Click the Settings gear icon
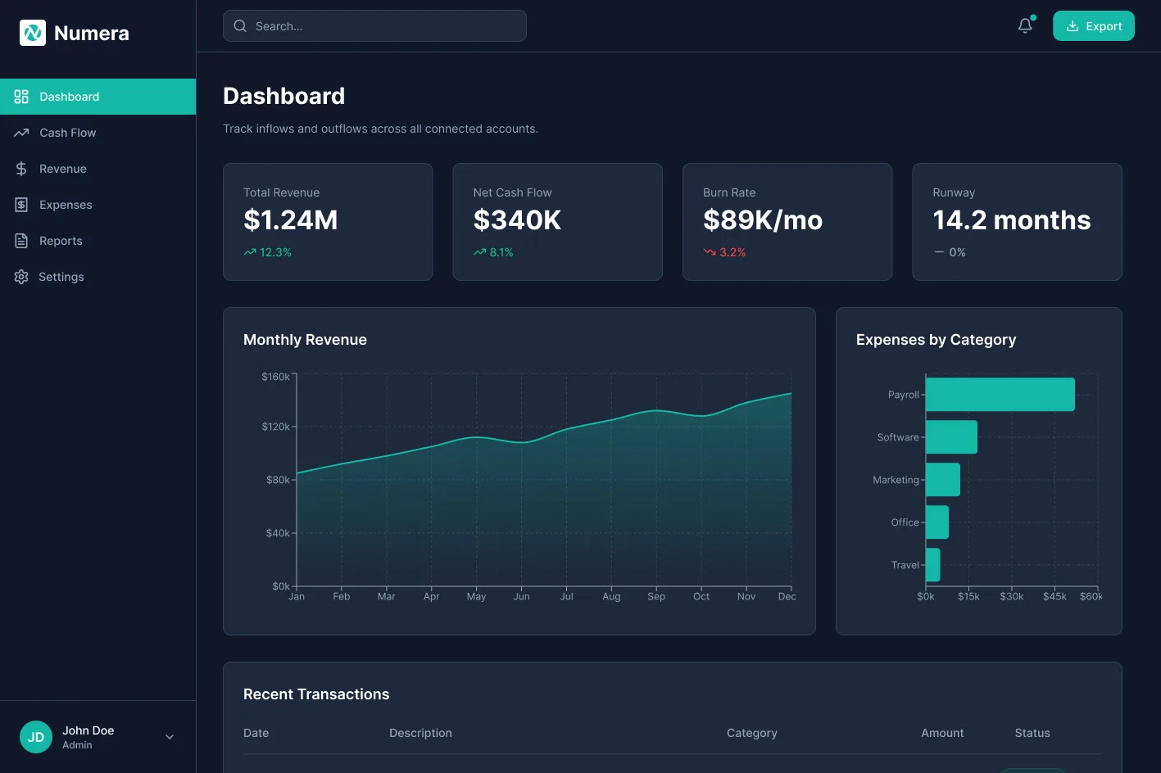The width and height of the screenshot is (1161, 773). 21,277
